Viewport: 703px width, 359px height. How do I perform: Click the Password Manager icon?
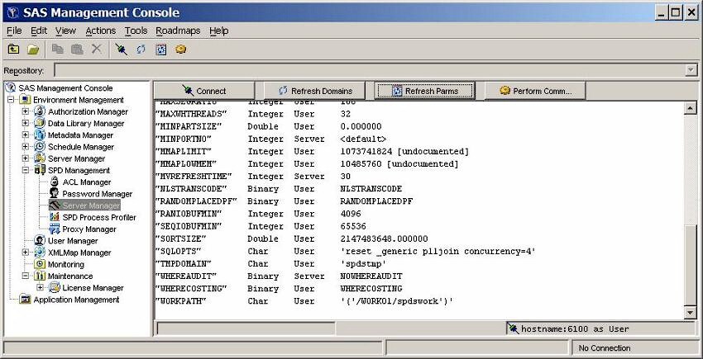tap(55, 193)
